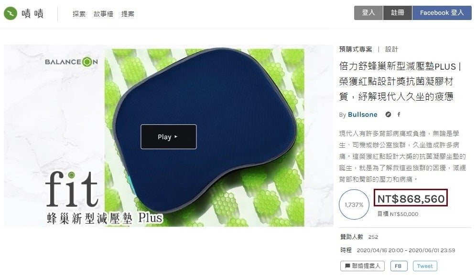Select 提案 in the top navigation
Screen dimensions: 476x276
128,14
